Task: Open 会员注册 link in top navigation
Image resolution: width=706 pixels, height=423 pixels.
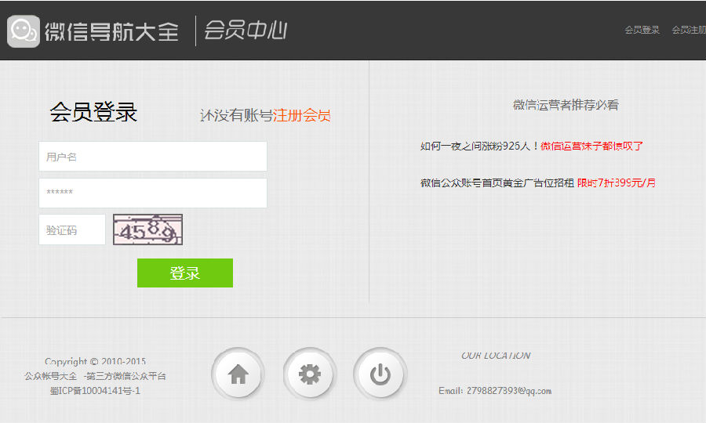Action: (689, 30)
